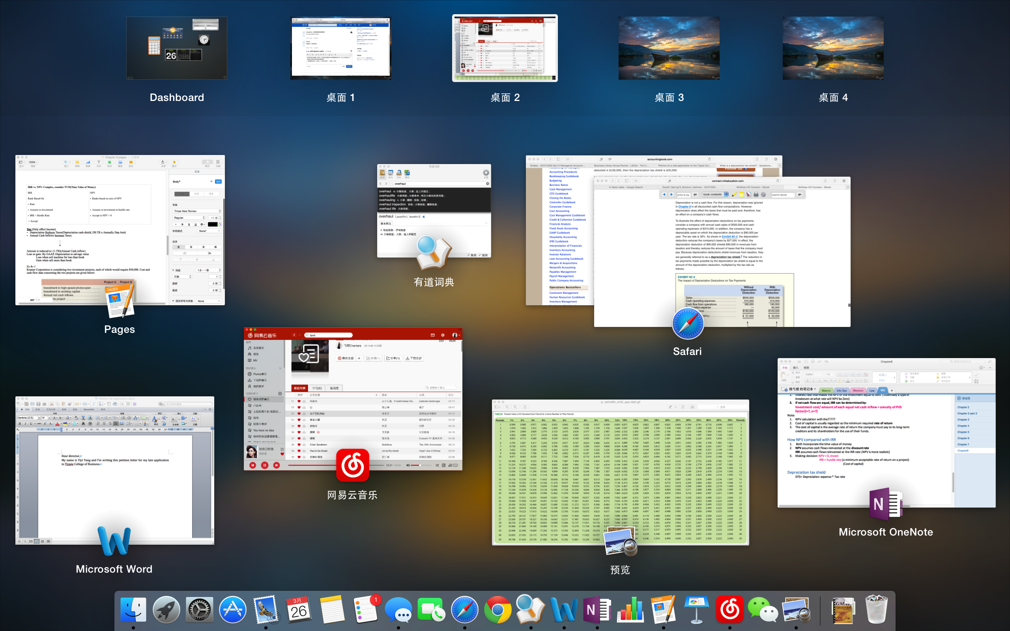This screenshot has width=1010, height=631.
Task: Open WeChat from the dock
Action: click(x=763, y=610)
